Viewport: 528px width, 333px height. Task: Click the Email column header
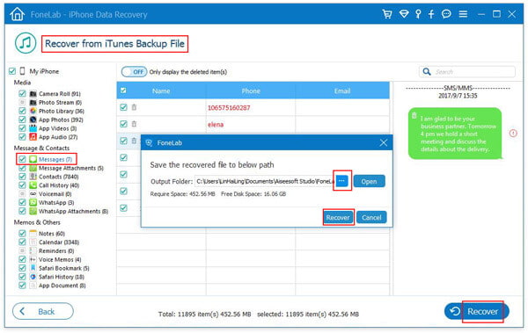(x=342, y=90)
